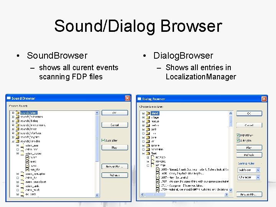This screenshot has width=276, height=207.
Task: Click Sound Browser scroll down arrow
Action: [97, 195]
